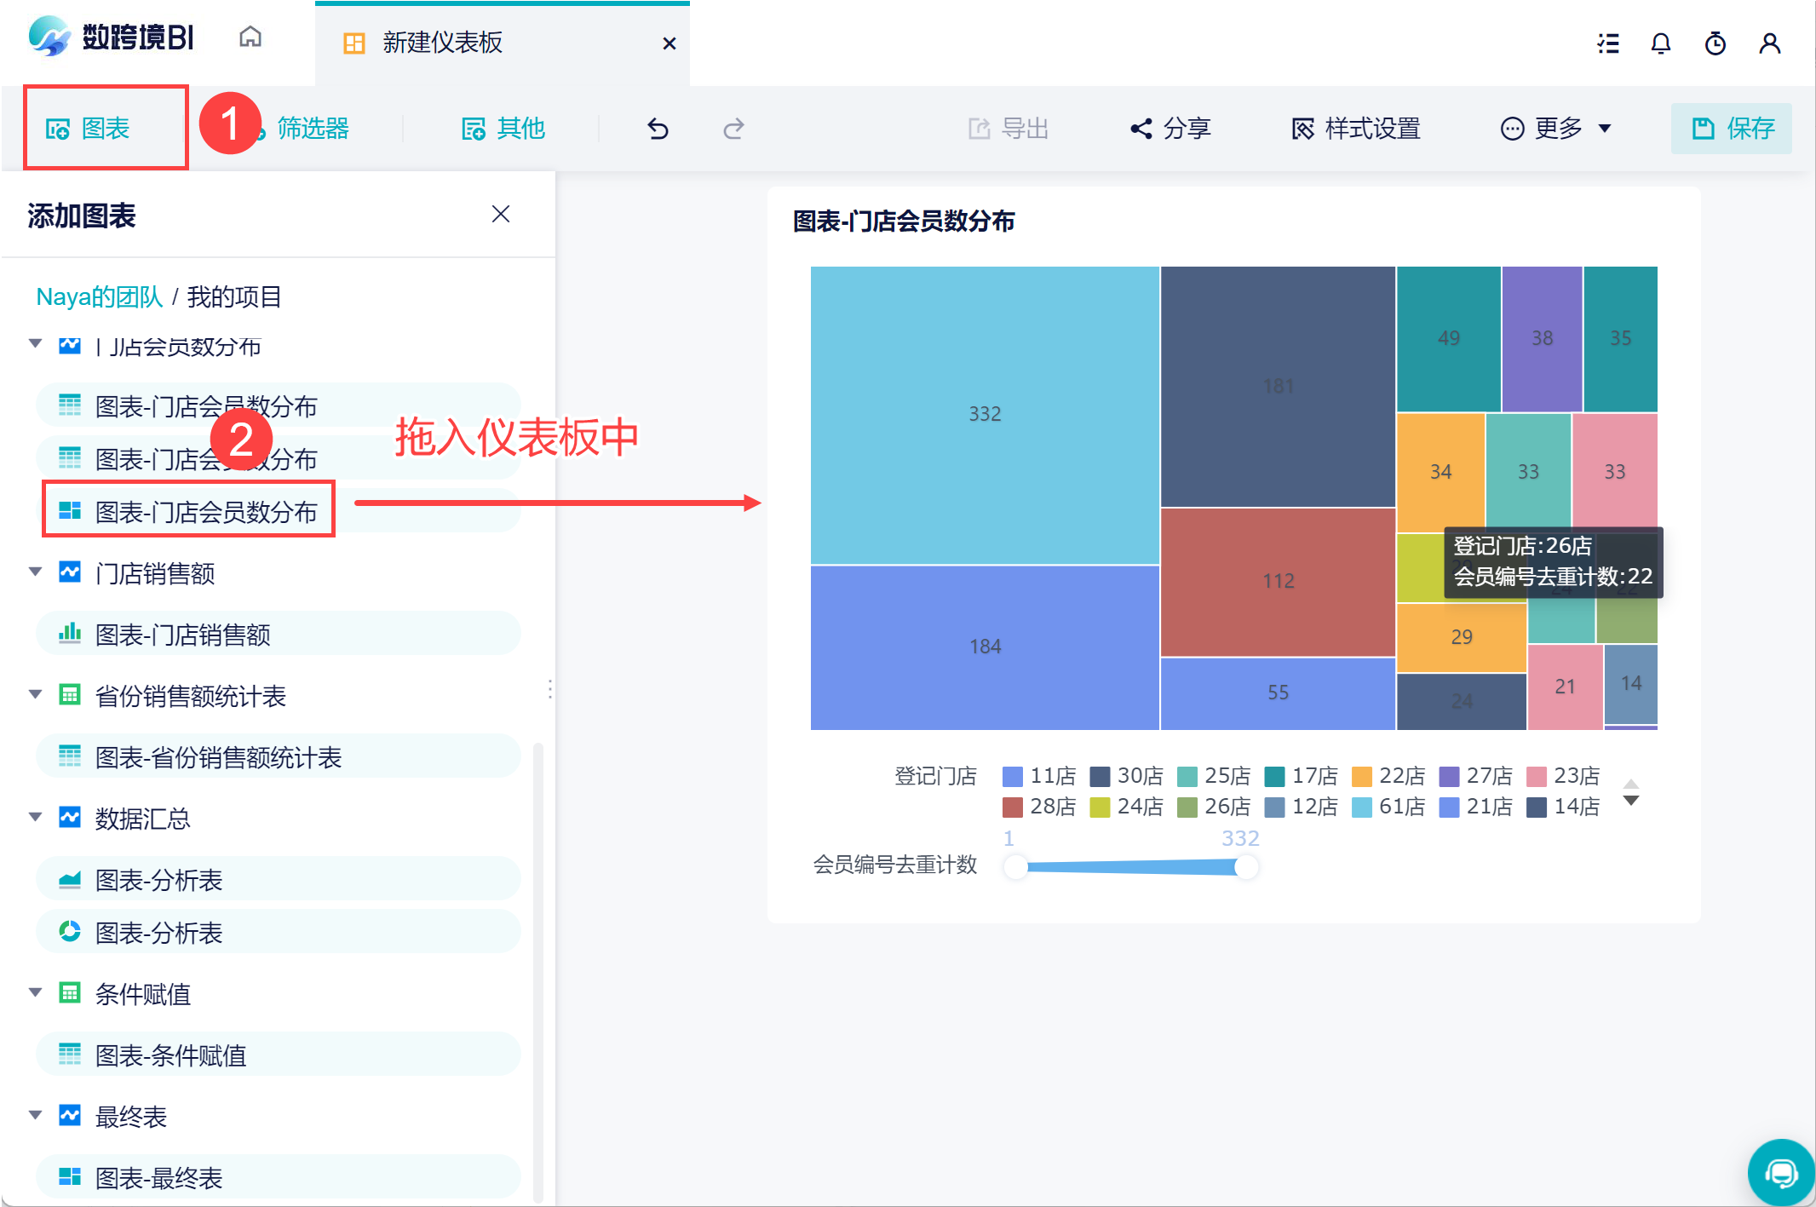
Task: Click the timer clock icon
Action: coord(1715,43)
